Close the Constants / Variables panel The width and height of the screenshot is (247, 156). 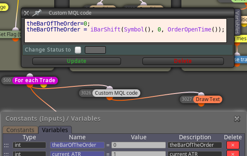click(237, 119)
